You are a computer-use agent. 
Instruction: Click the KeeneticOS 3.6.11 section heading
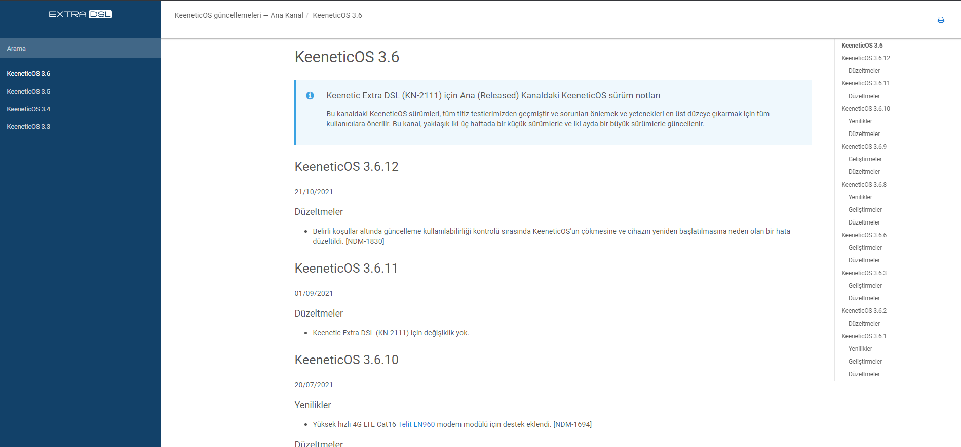(347, 269)
